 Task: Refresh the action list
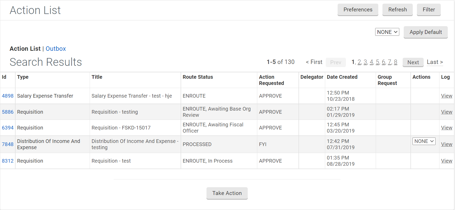[x=397, y=10]
